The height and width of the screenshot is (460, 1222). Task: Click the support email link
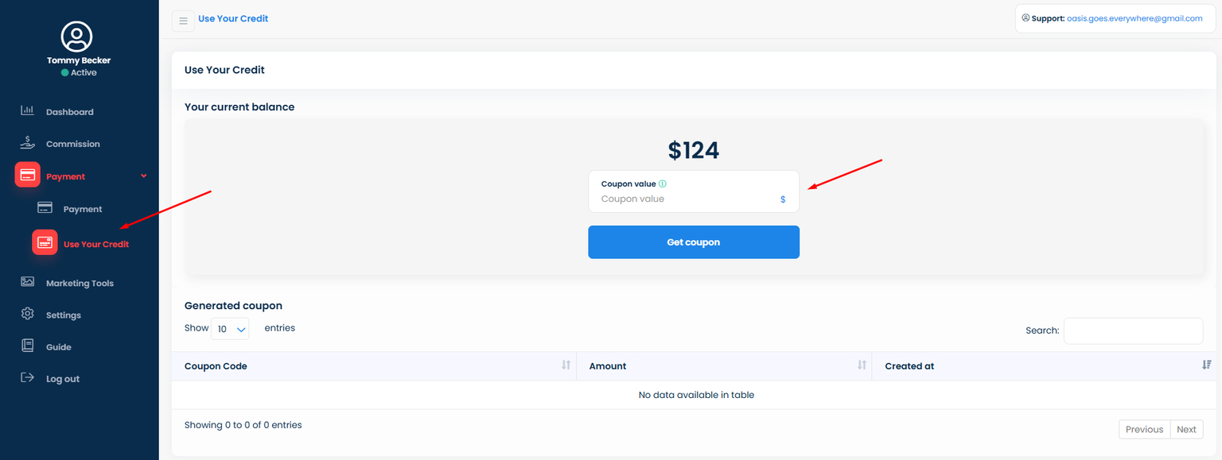click(1134, 18)
